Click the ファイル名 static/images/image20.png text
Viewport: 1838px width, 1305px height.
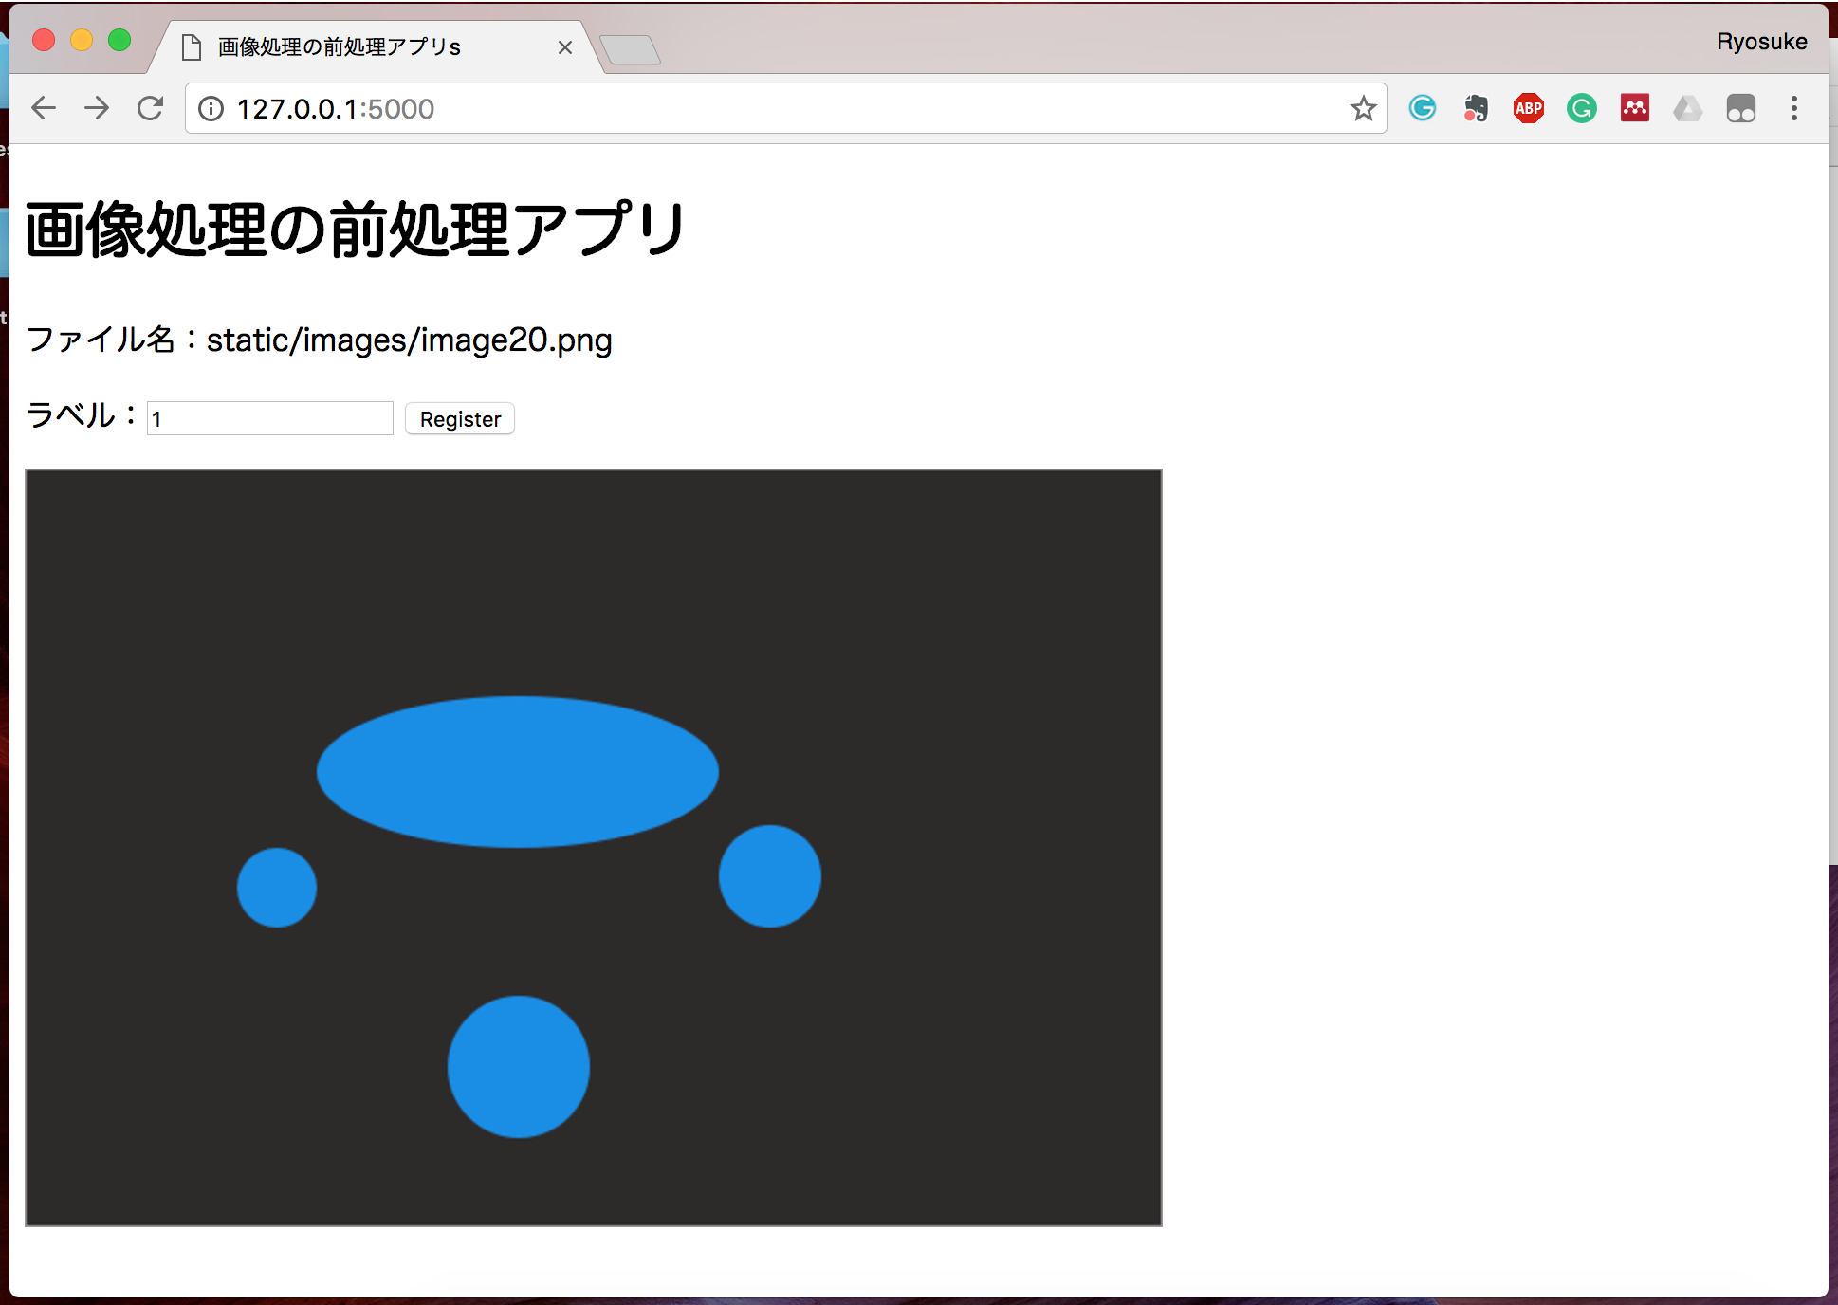pyautogui.click(x=319, y=339)
